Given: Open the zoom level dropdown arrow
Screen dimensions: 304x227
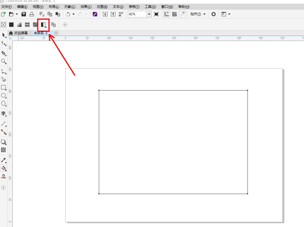Looking at the screenshot, I should coord(149,14).
